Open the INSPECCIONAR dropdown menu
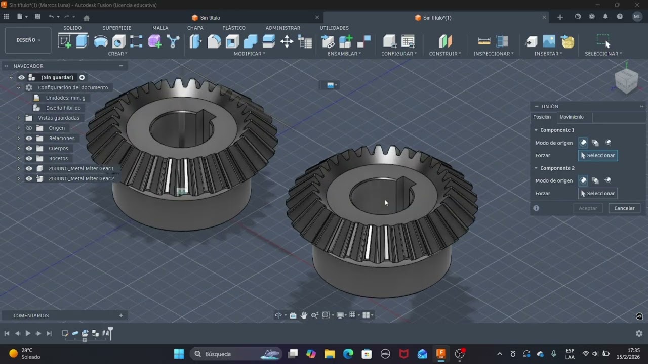Screen dimensions: 648x364 point(494,54)
